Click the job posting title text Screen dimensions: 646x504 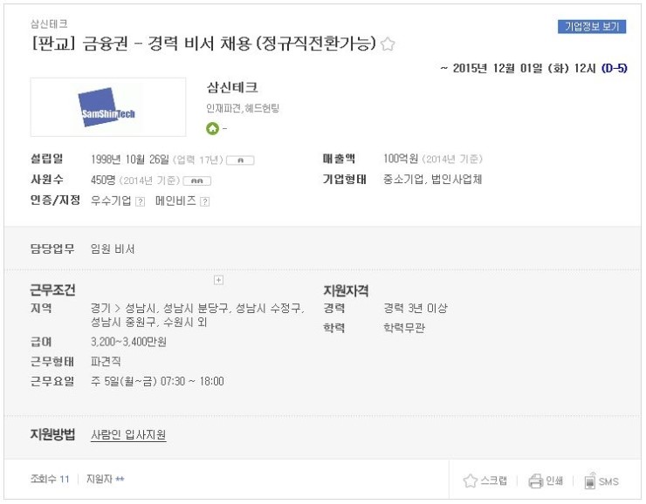[204, 44]
